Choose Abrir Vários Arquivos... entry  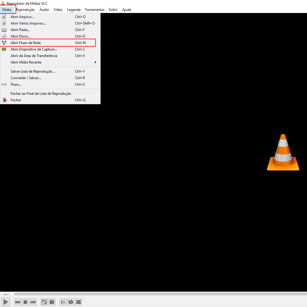[x=50, y=23]
